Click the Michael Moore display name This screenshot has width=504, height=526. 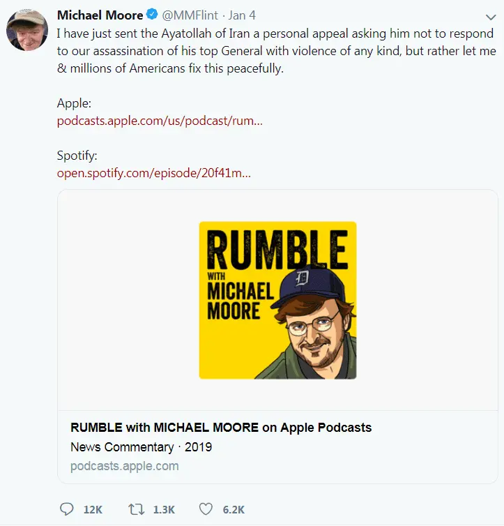tap(100, 15)
